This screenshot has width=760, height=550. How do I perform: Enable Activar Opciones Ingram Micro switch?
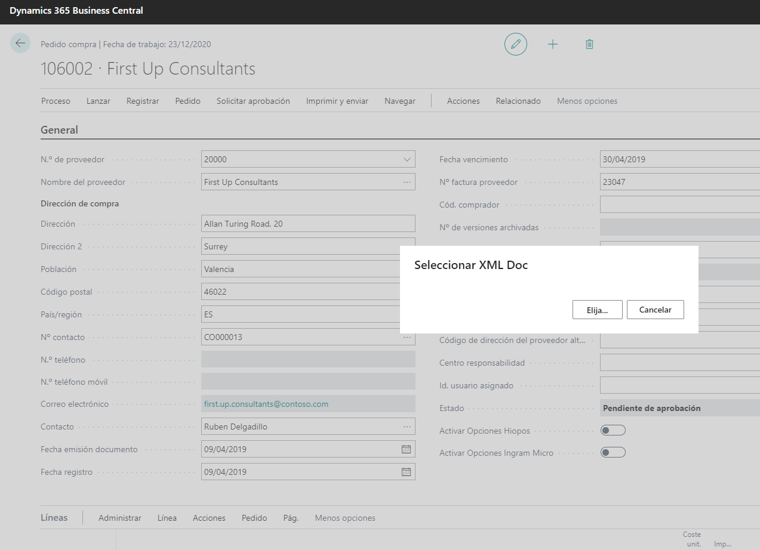click(613, 453)
